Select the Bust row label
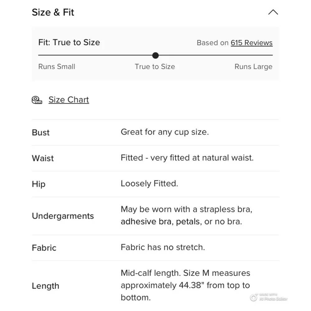This screenshot has width=311, height=311. click(41, 132)
